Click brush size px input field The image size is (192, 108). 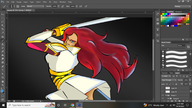[181, 45]
